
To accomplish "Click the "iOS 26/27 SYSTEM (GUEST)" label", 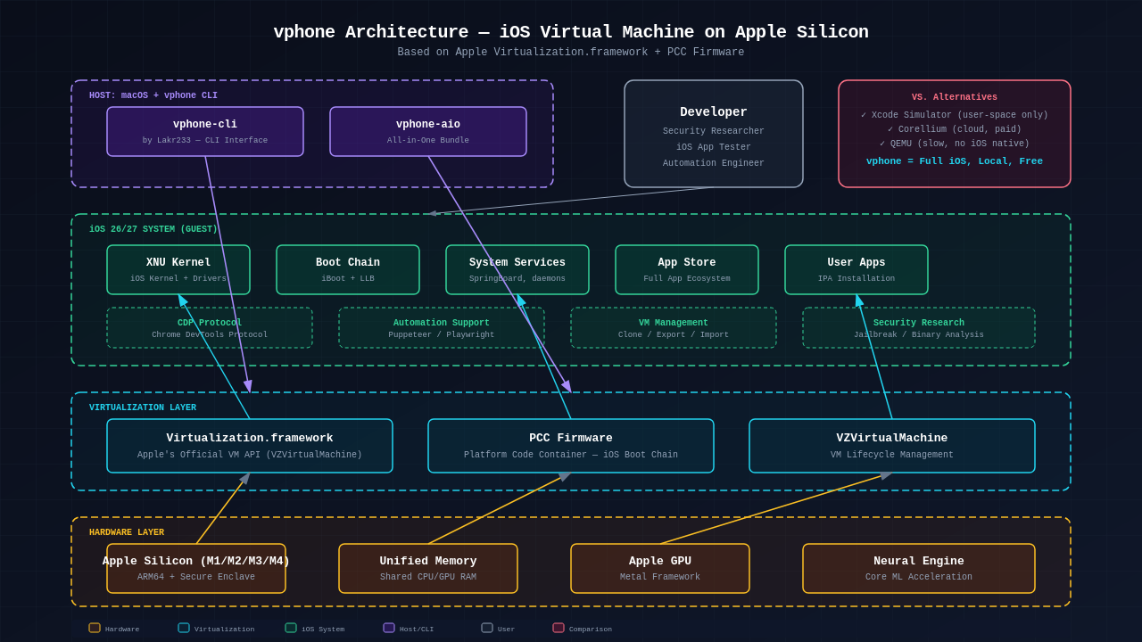I will (x=153, y=229).
